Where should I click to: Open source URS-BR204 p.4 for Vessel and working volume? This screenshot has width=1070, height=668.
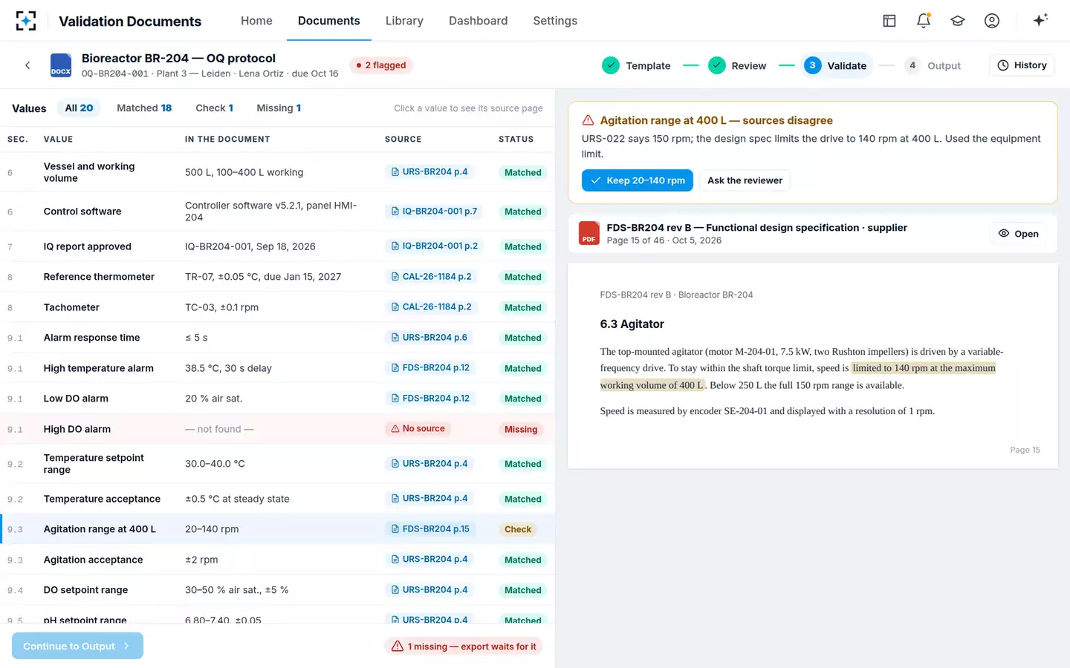click(429, 171)
